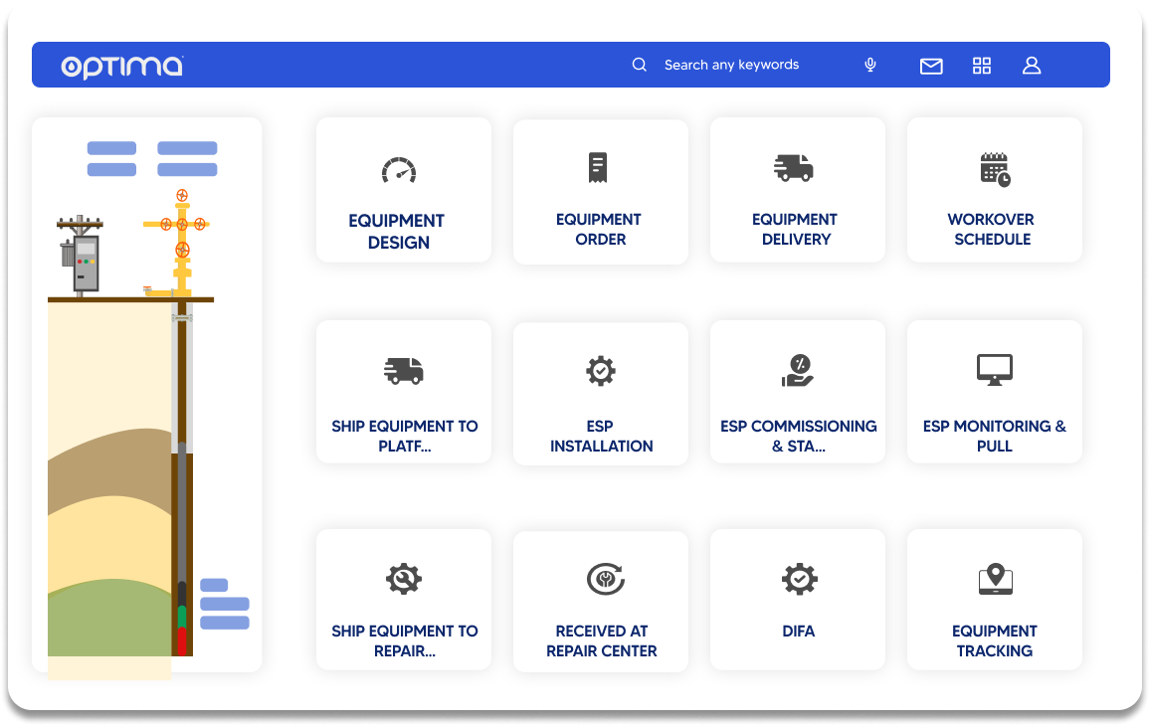Viewport: 1150px width, 726px height.
Task: Click the Workover Schedule calendar icon
Action: tap(995, 169)
